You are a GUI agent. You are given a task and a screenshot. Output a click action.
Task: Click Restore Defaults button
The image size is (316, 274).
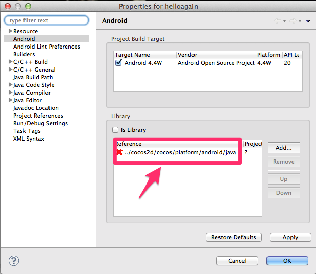pyautogui.click(x=234, y=237)
